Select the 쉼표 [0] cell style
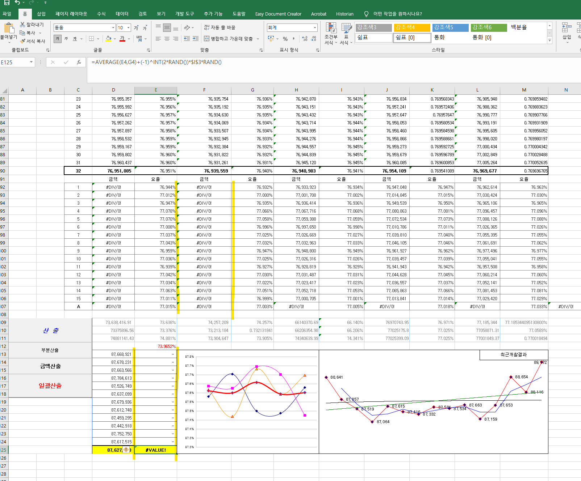581x481 pixels. (x=412, y=38)
